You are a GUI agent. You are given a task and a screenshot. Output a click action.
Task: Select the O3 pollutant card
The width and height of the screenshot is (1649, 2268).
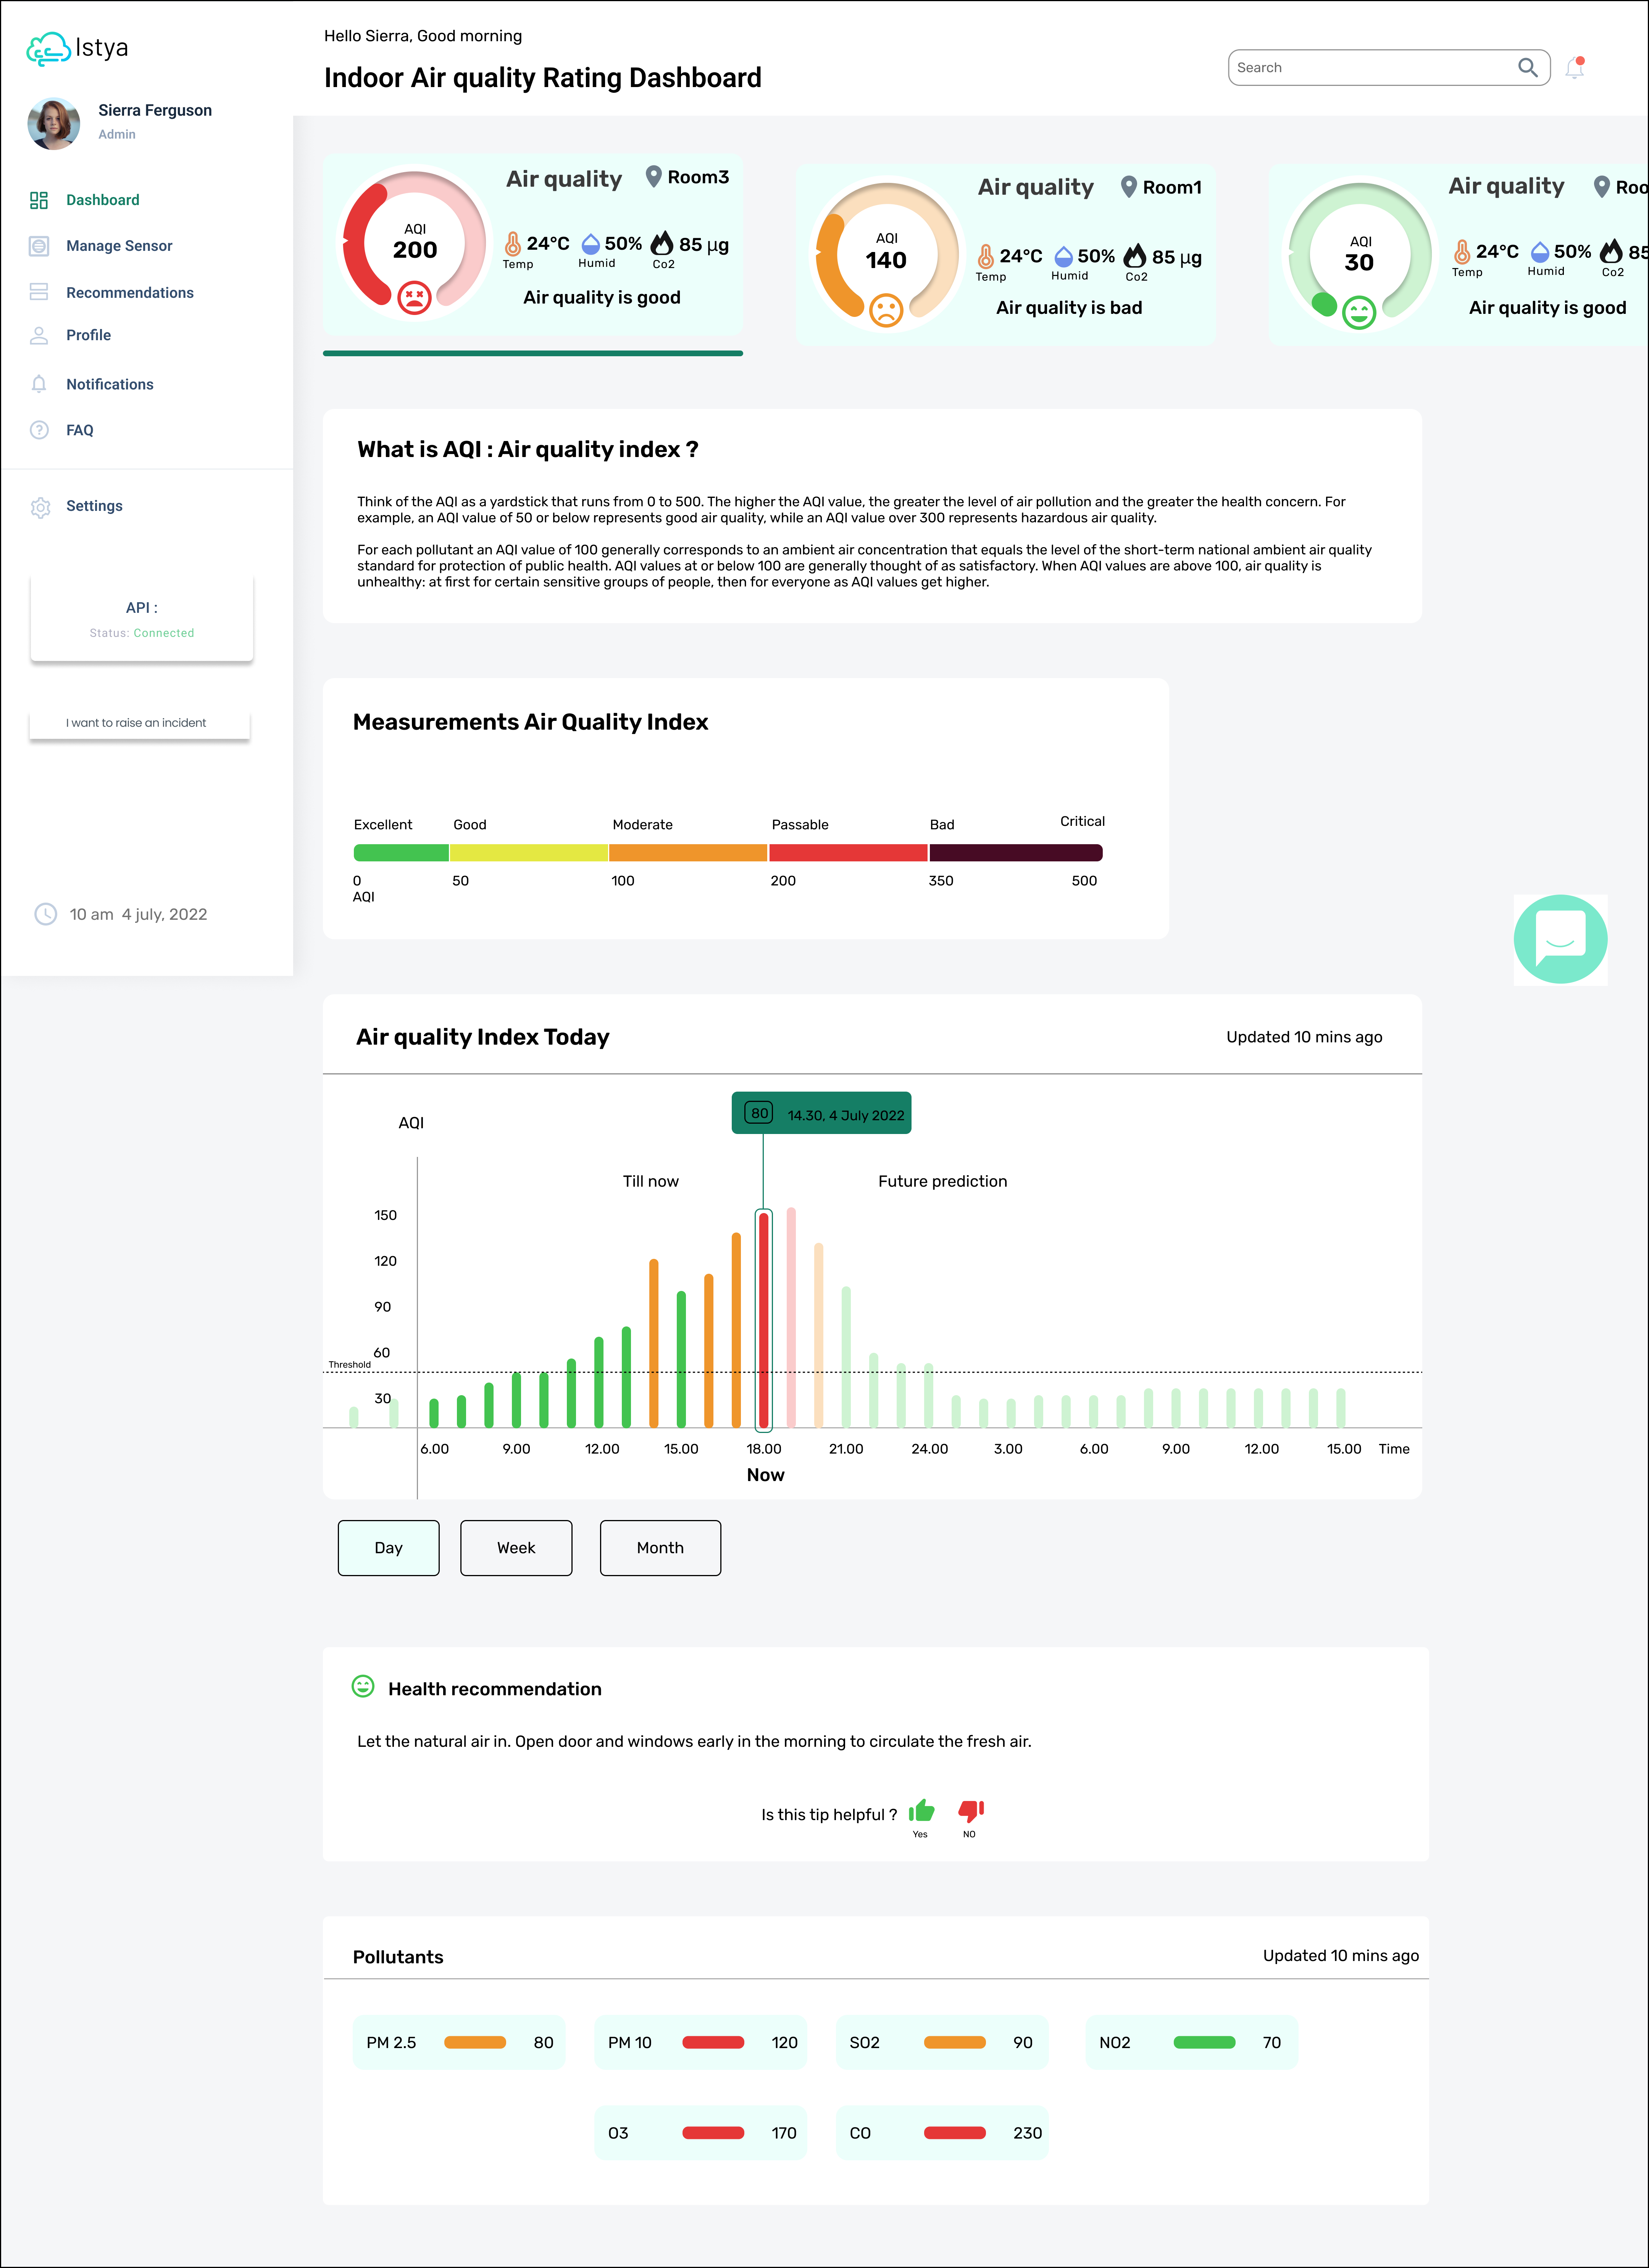pyautogui.click(x=701, y=2133)
